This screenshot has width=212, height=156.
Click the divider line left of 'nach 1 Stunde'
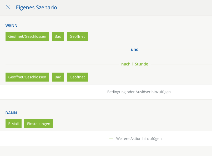coord(60,64)
